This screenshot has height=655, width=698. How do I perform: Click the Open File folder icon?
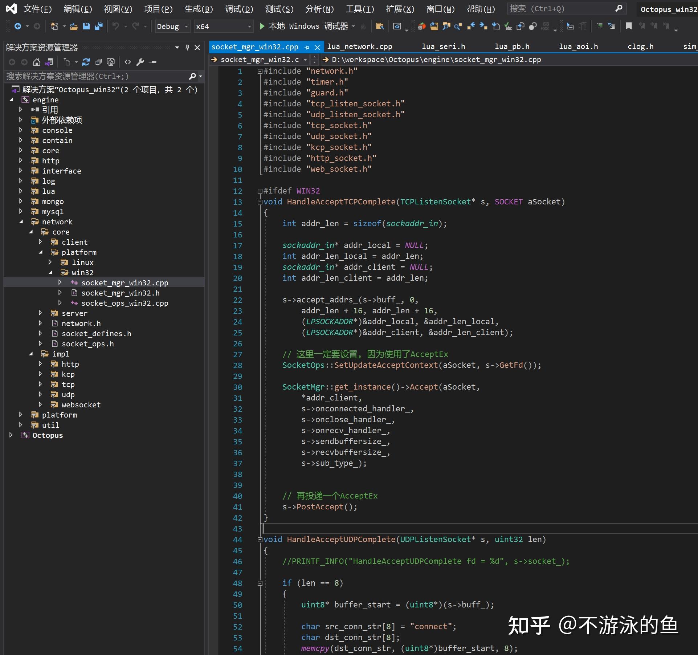click(74, 26)
